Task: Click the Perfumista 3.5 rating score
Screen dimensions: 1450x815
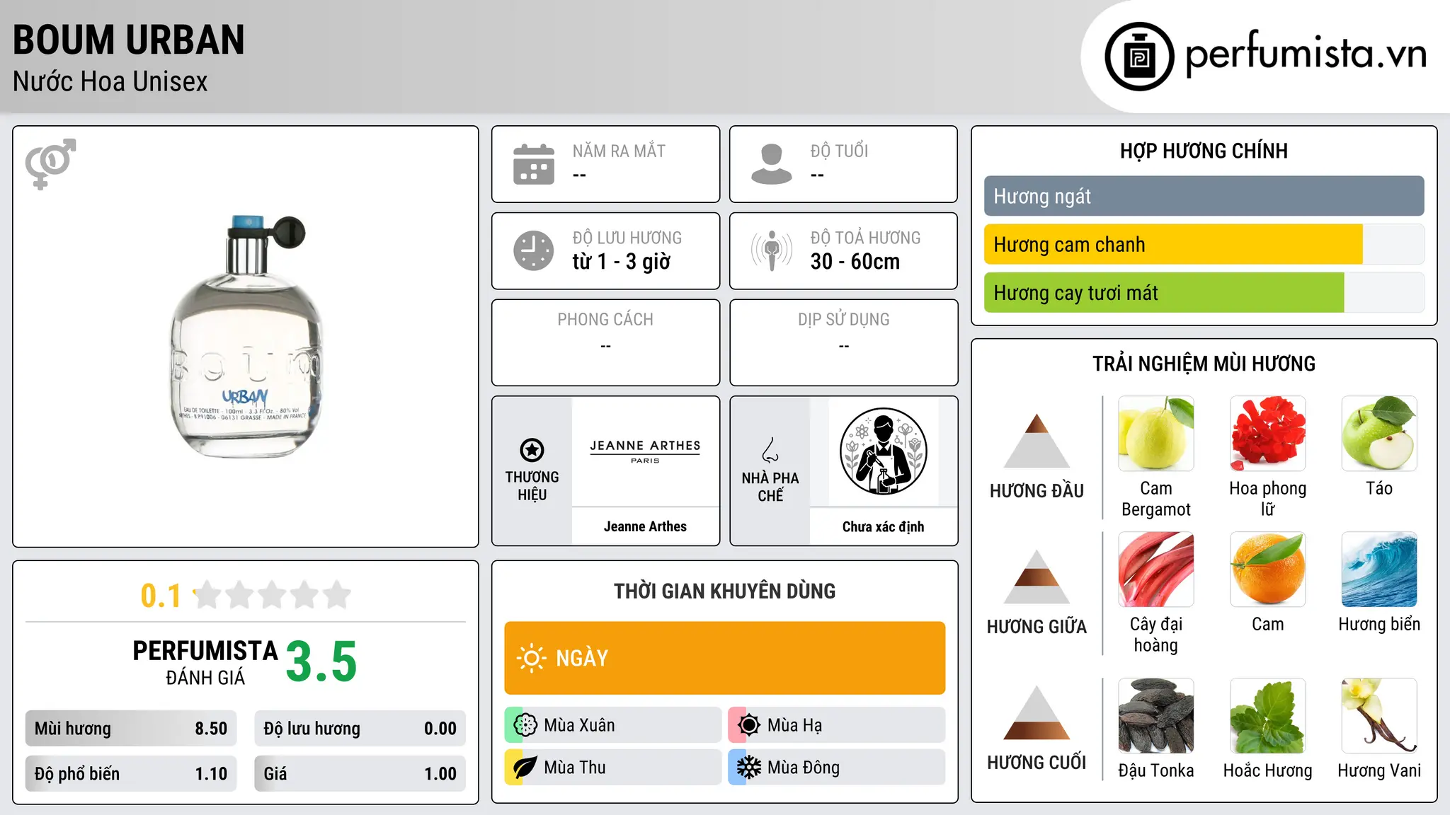Action: pyautogui.click(x=321, y=661)
